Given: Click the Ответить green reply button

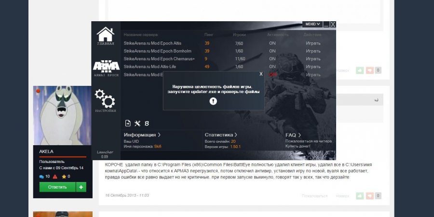Looking at the screenshot, I should click(57, 187).
